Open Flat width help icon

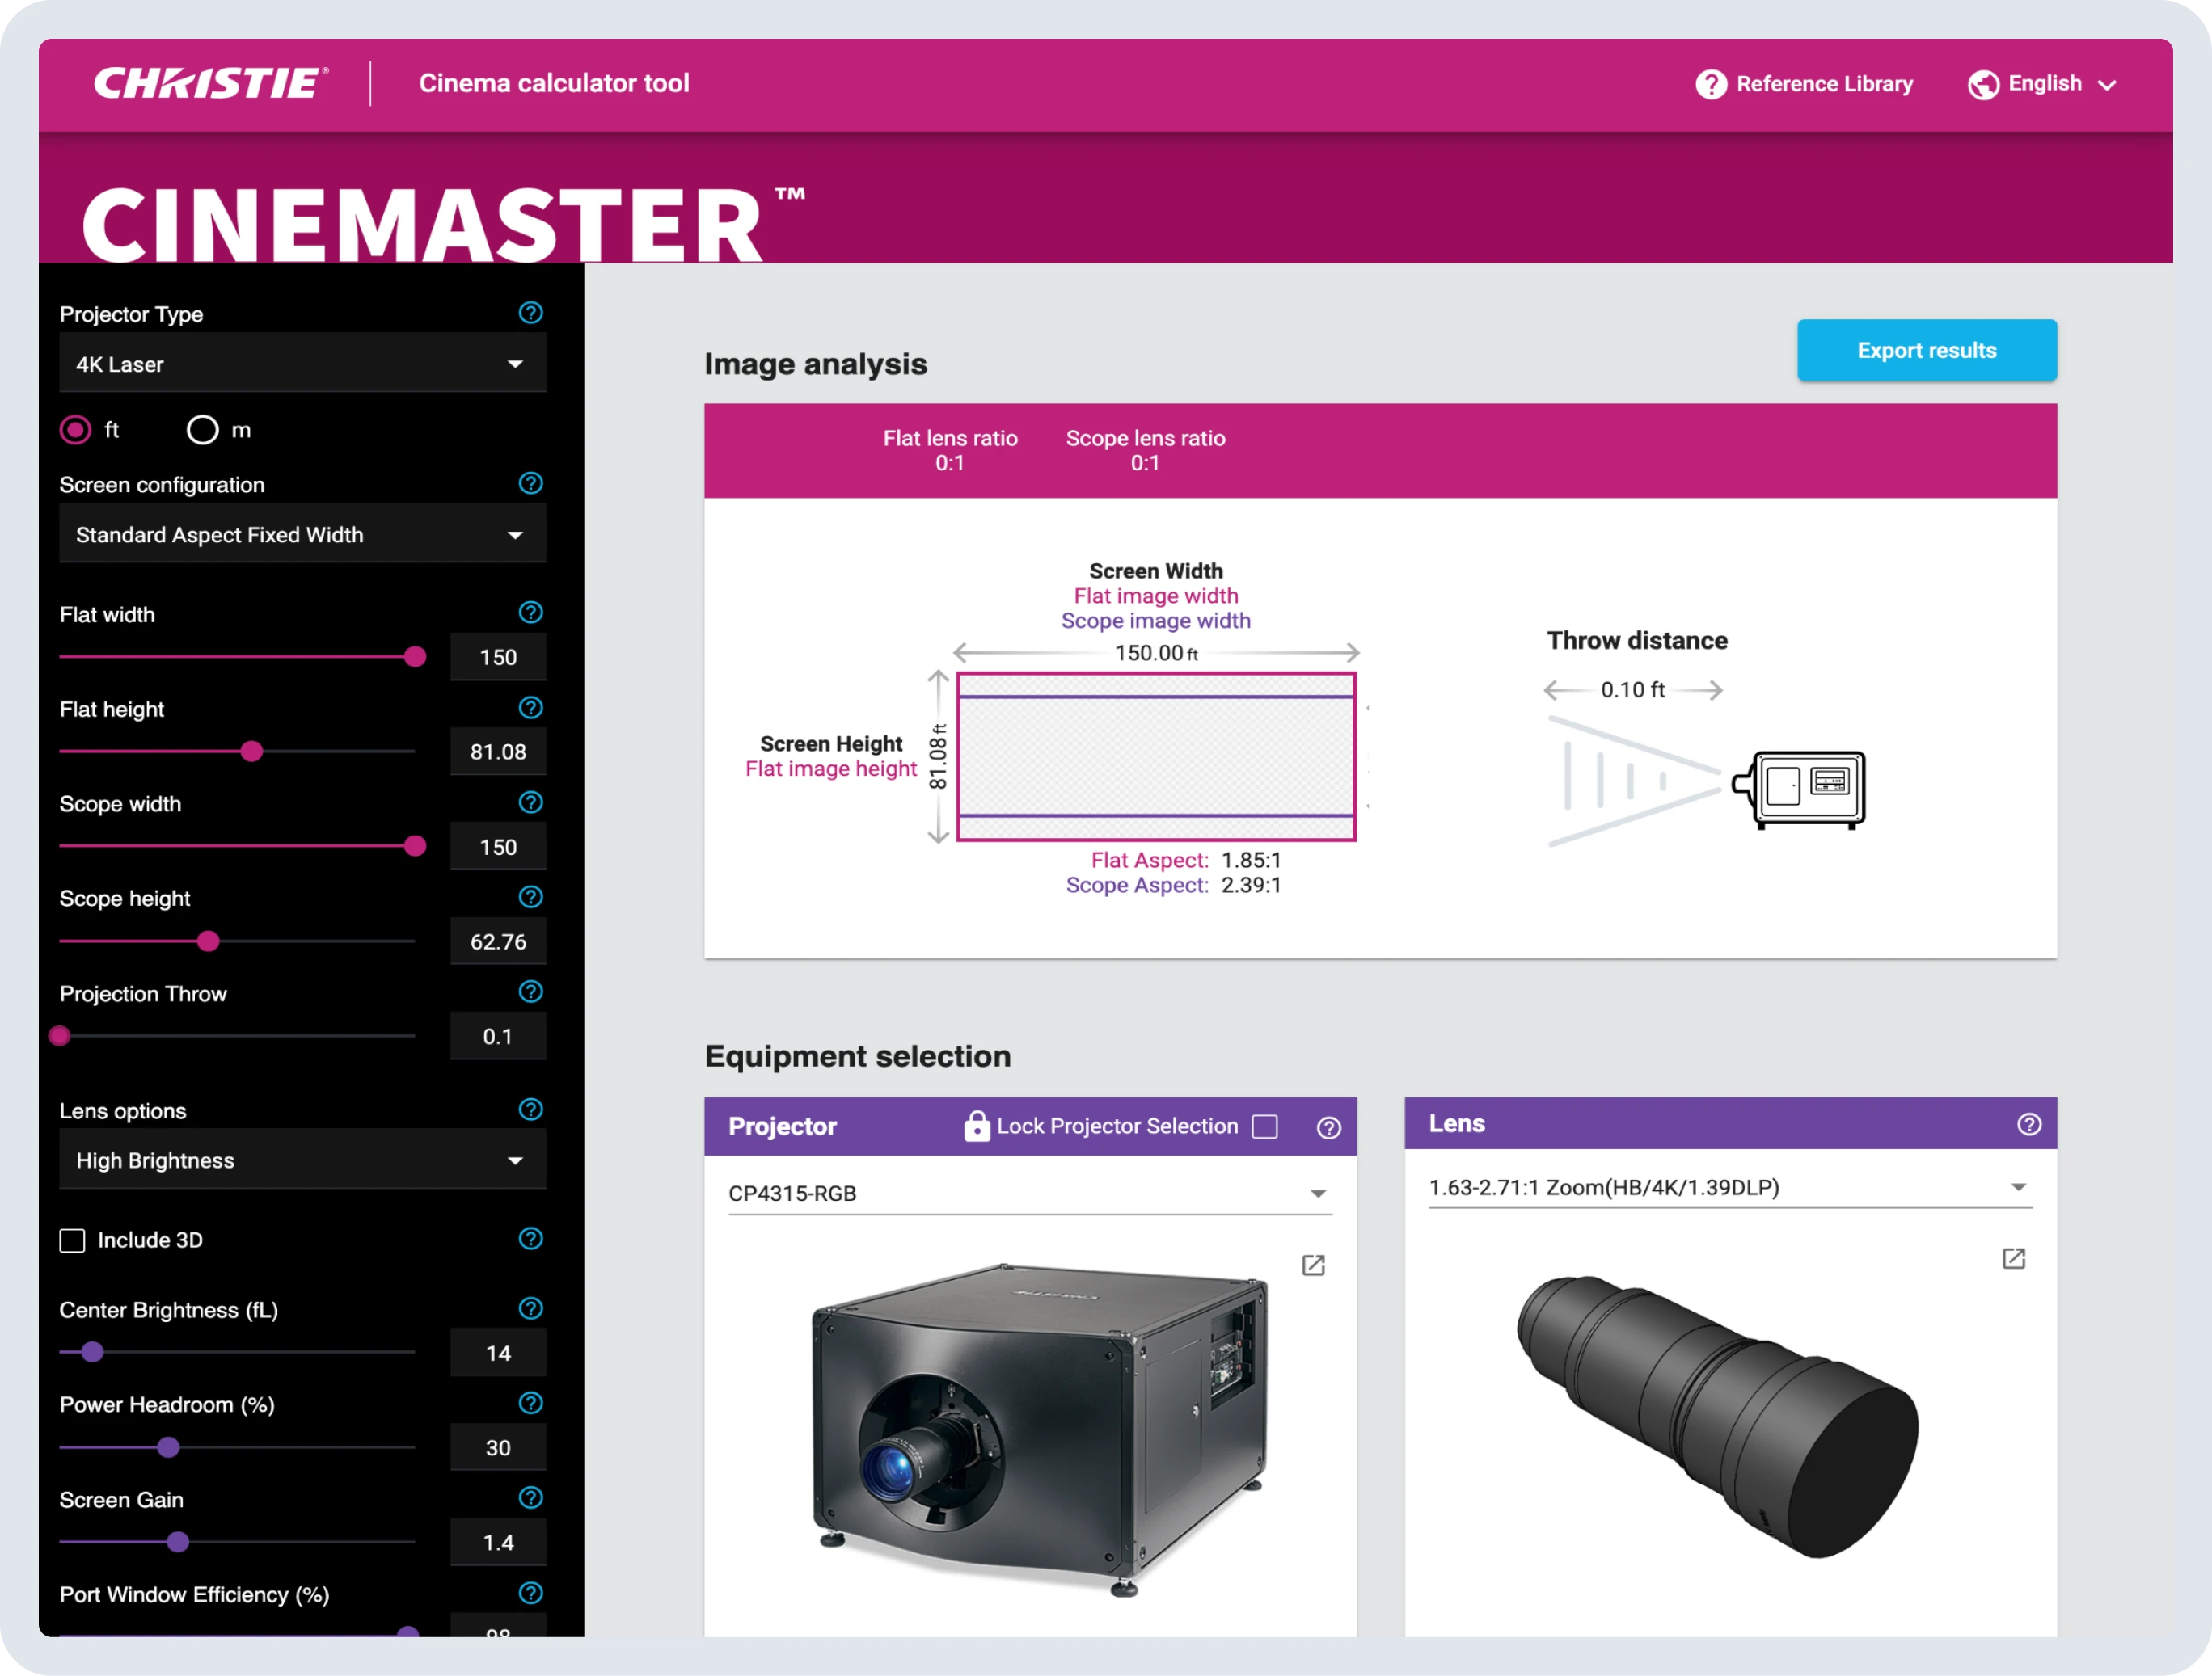[531, 613]
